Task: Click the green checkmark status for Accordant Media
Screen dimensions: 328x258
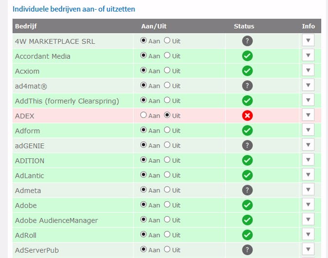Action: (x=247, y=56)
